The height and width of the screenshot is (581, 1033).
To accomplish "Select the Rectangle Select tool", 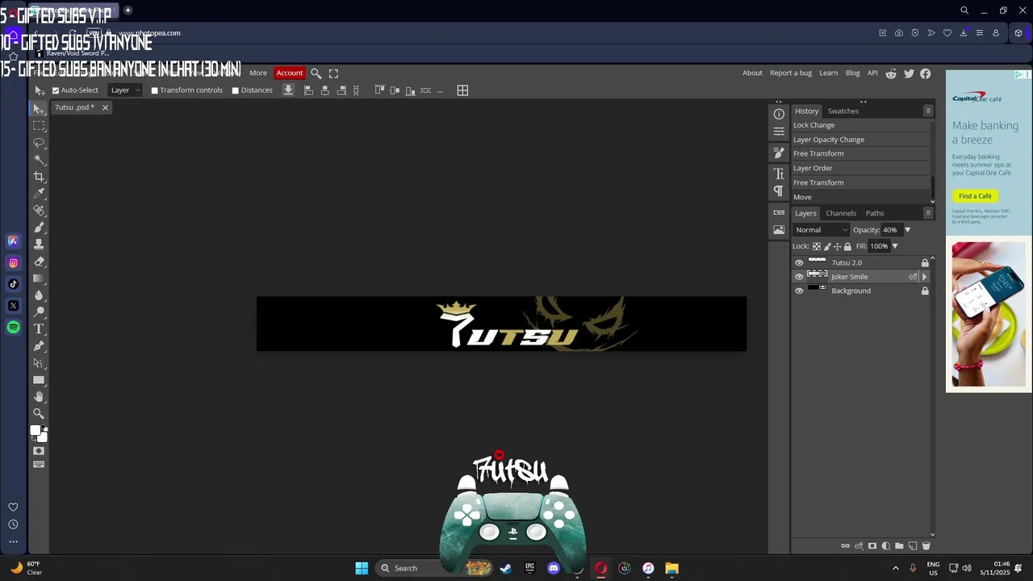I will [39, 126].
